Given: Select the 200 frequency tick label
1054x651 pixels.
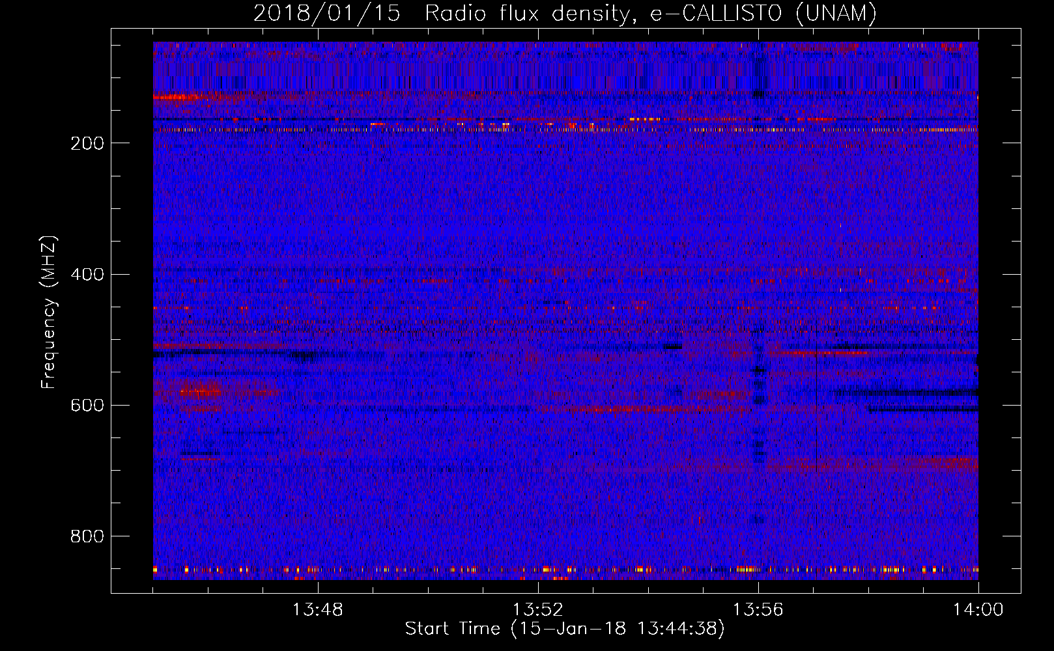Looking at the screenshot, I should pos(87,143).
